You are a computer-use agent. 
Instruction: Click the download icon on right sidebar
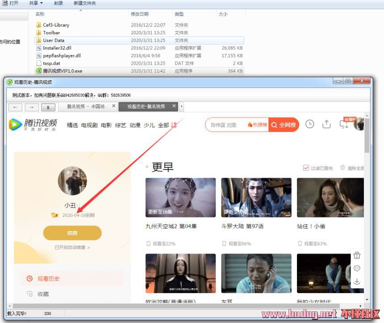coord(357,281)
